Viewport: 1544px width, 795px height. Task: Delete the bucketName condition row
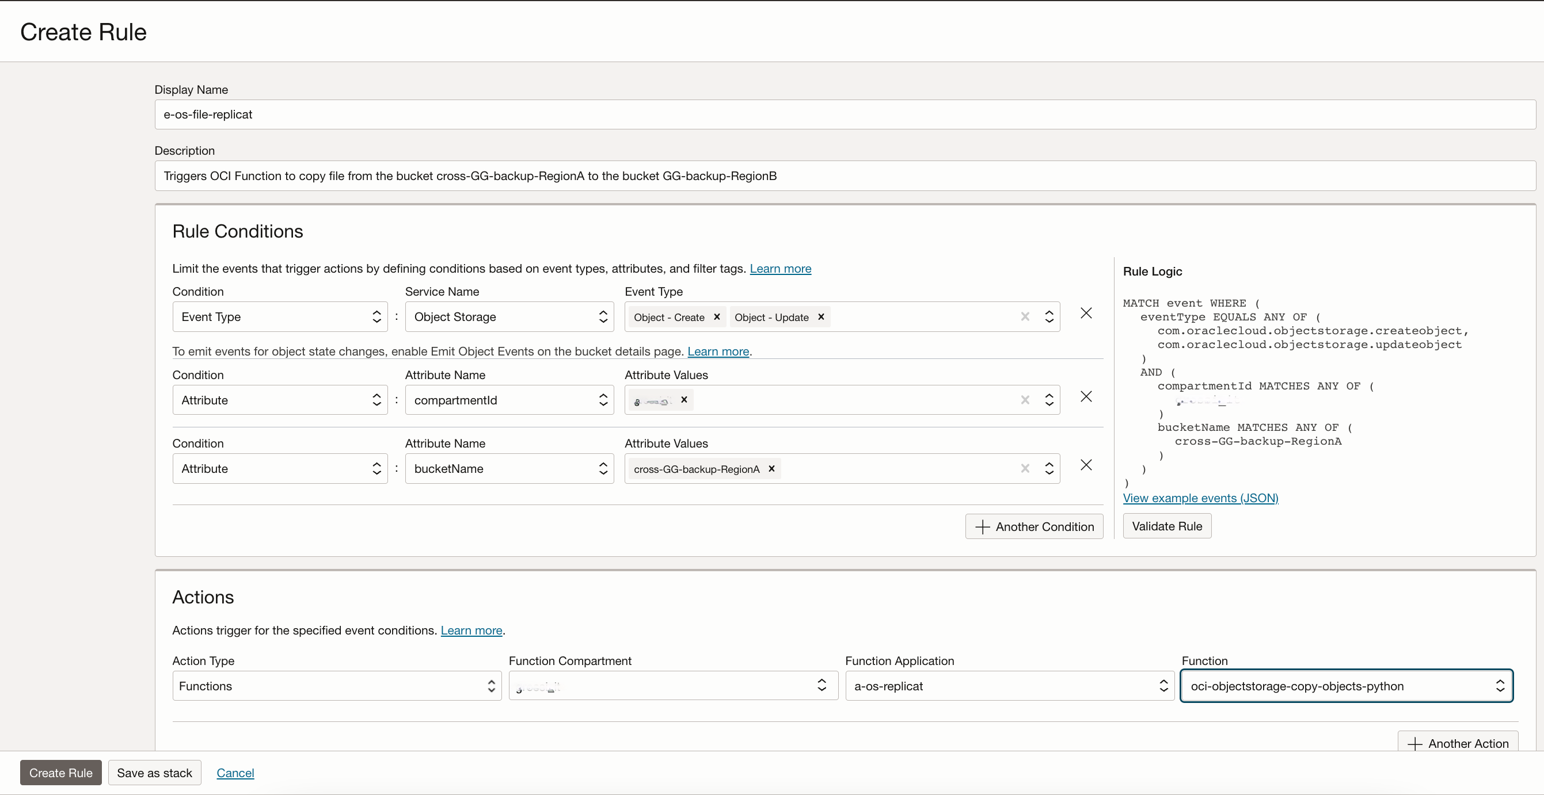tap(1086, 465)
